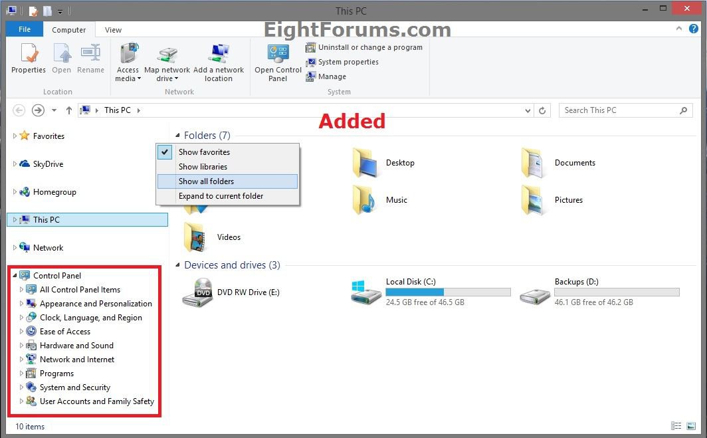This screenshot has width=707, height=438.
Task: Switch to the View ribbon tab
Action: pyautogui.click(x=113, y=30)
